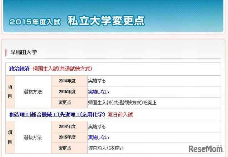This screenshot has width=228, height=157.
Task: Click the red 渡日前入試 heading
Action: click(x=120, y=114)
